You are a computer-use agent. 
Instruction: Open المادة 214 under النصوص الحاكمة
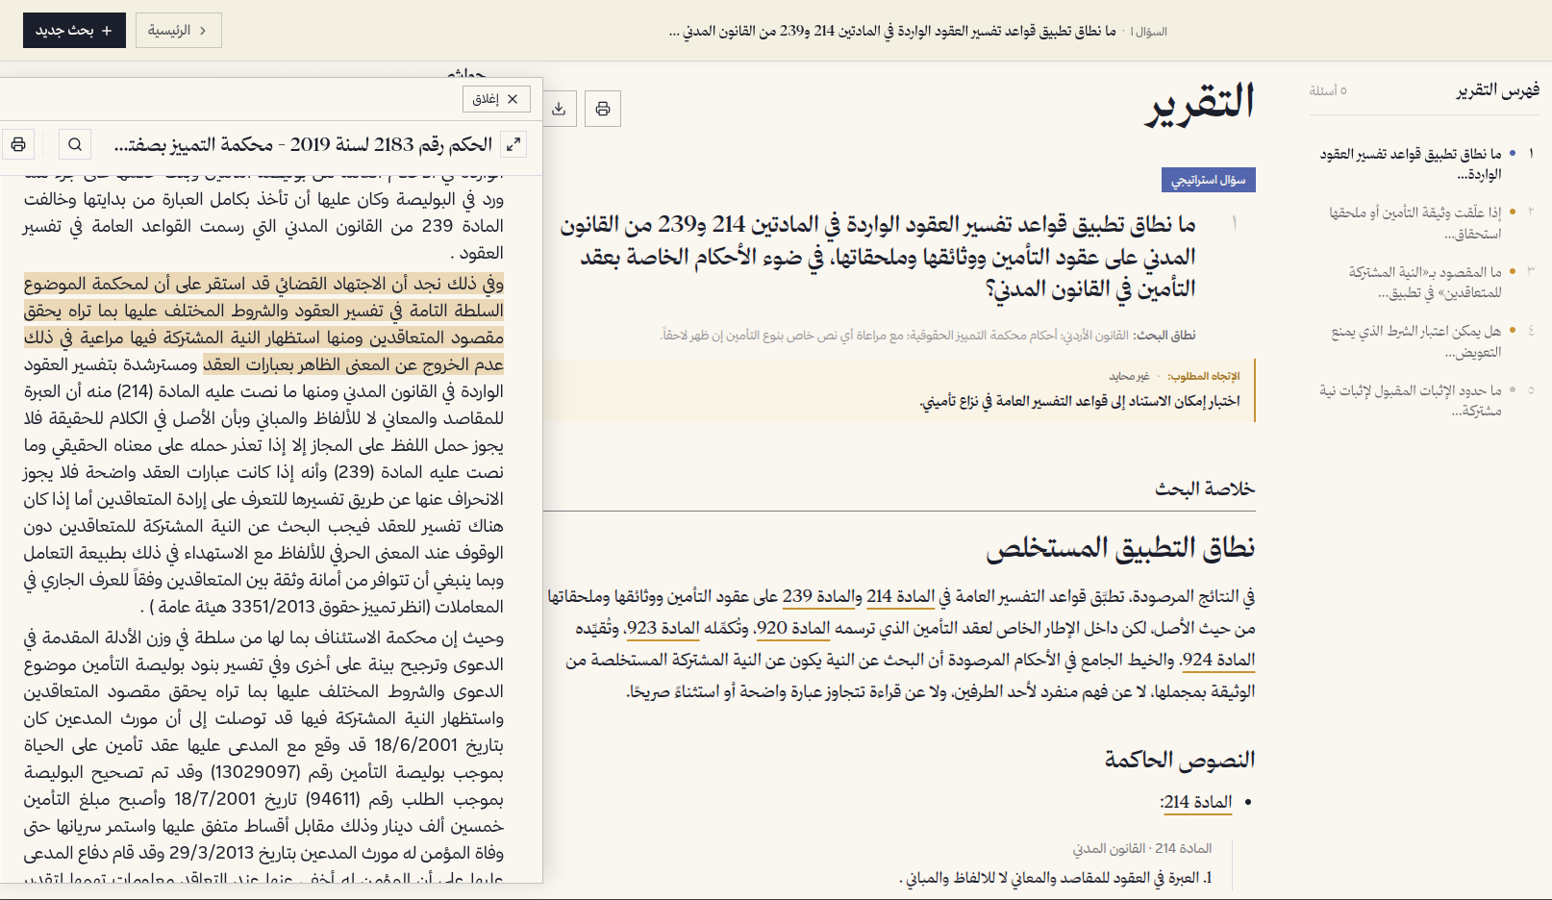point(1197,802)
